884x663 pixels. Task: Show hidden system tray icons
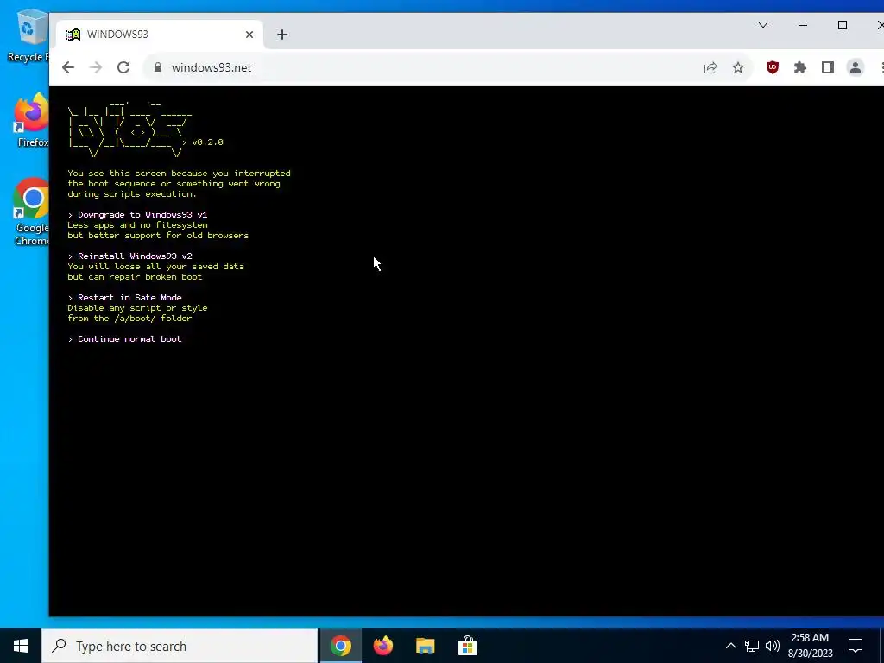[730, 646]
